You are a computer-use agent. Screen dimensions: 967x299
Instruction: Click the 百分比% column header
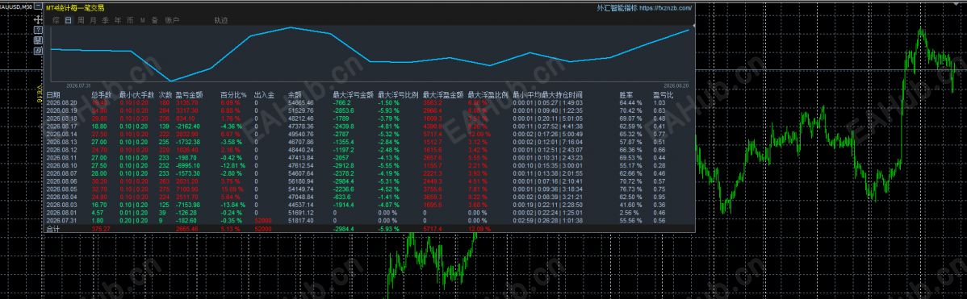click(x=234, y=95)
